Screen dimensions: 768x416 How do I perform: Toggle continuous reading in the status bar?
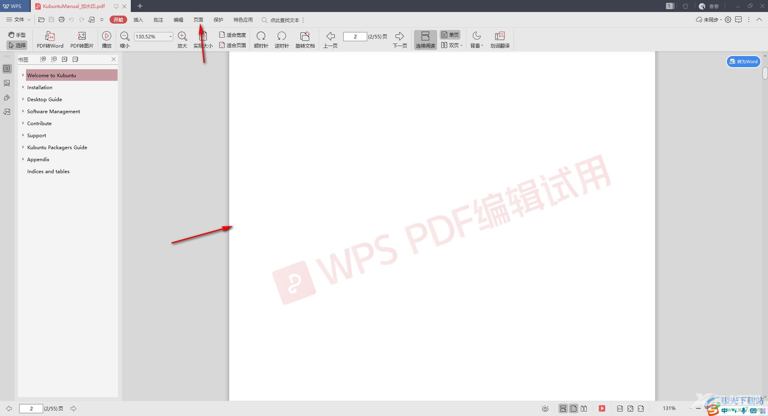[x=563, y=408]
